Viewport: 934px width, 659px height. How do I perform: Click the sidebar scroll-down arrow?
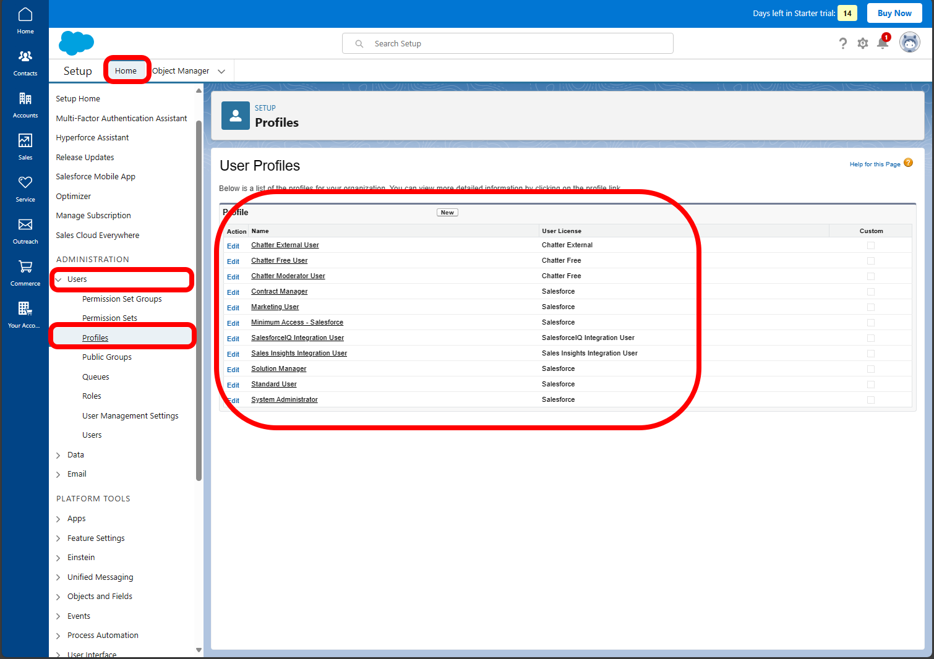tap(199, 650)
